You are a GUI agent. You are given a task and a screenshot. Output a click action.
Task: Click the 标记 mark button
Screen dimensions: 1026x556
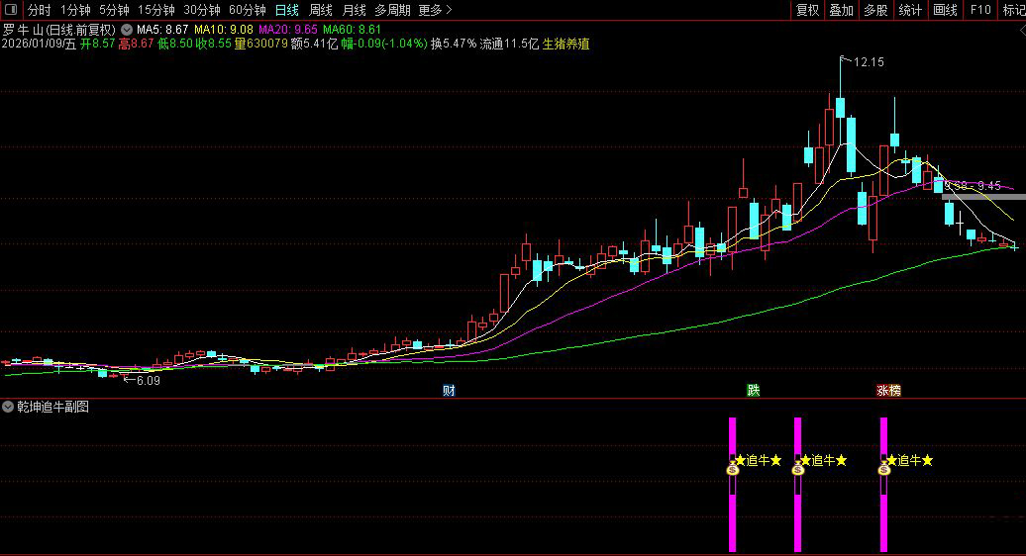pos(1013,10)
